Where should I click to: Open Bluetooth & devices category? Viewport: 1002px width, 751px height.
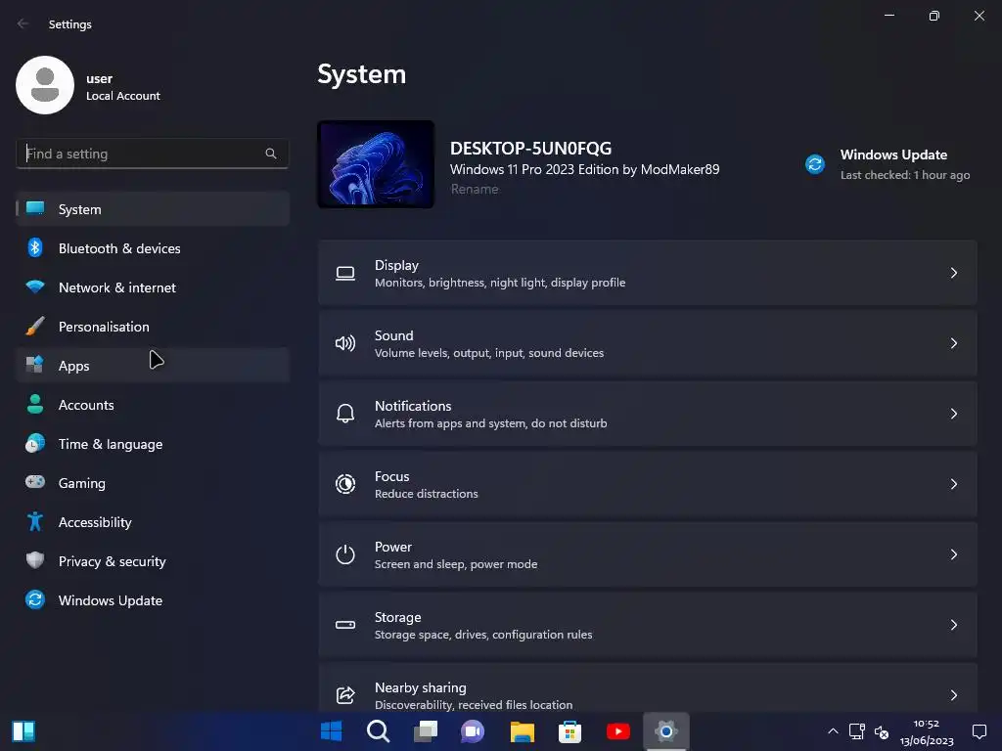pyautogui.click(x=153, y=247)
